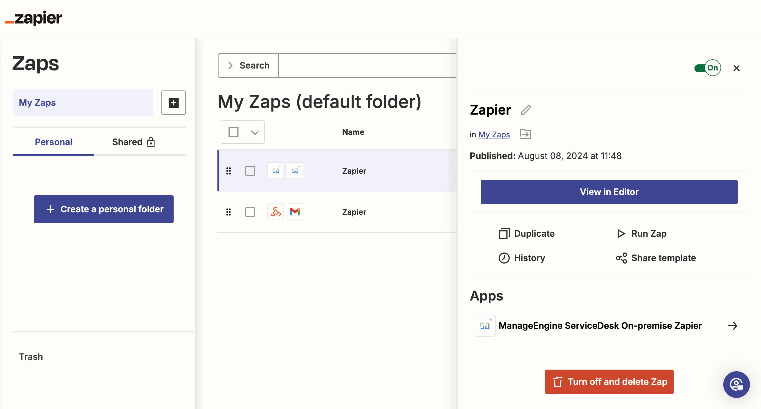Click Zapier name in the highlighted row

[x=354, y=171]
